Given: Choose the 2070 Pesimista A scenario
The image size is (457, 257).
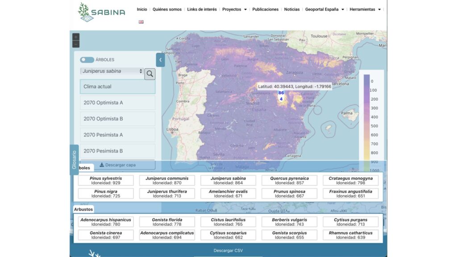Looking at the screenshot, I should tap(118, 135).
